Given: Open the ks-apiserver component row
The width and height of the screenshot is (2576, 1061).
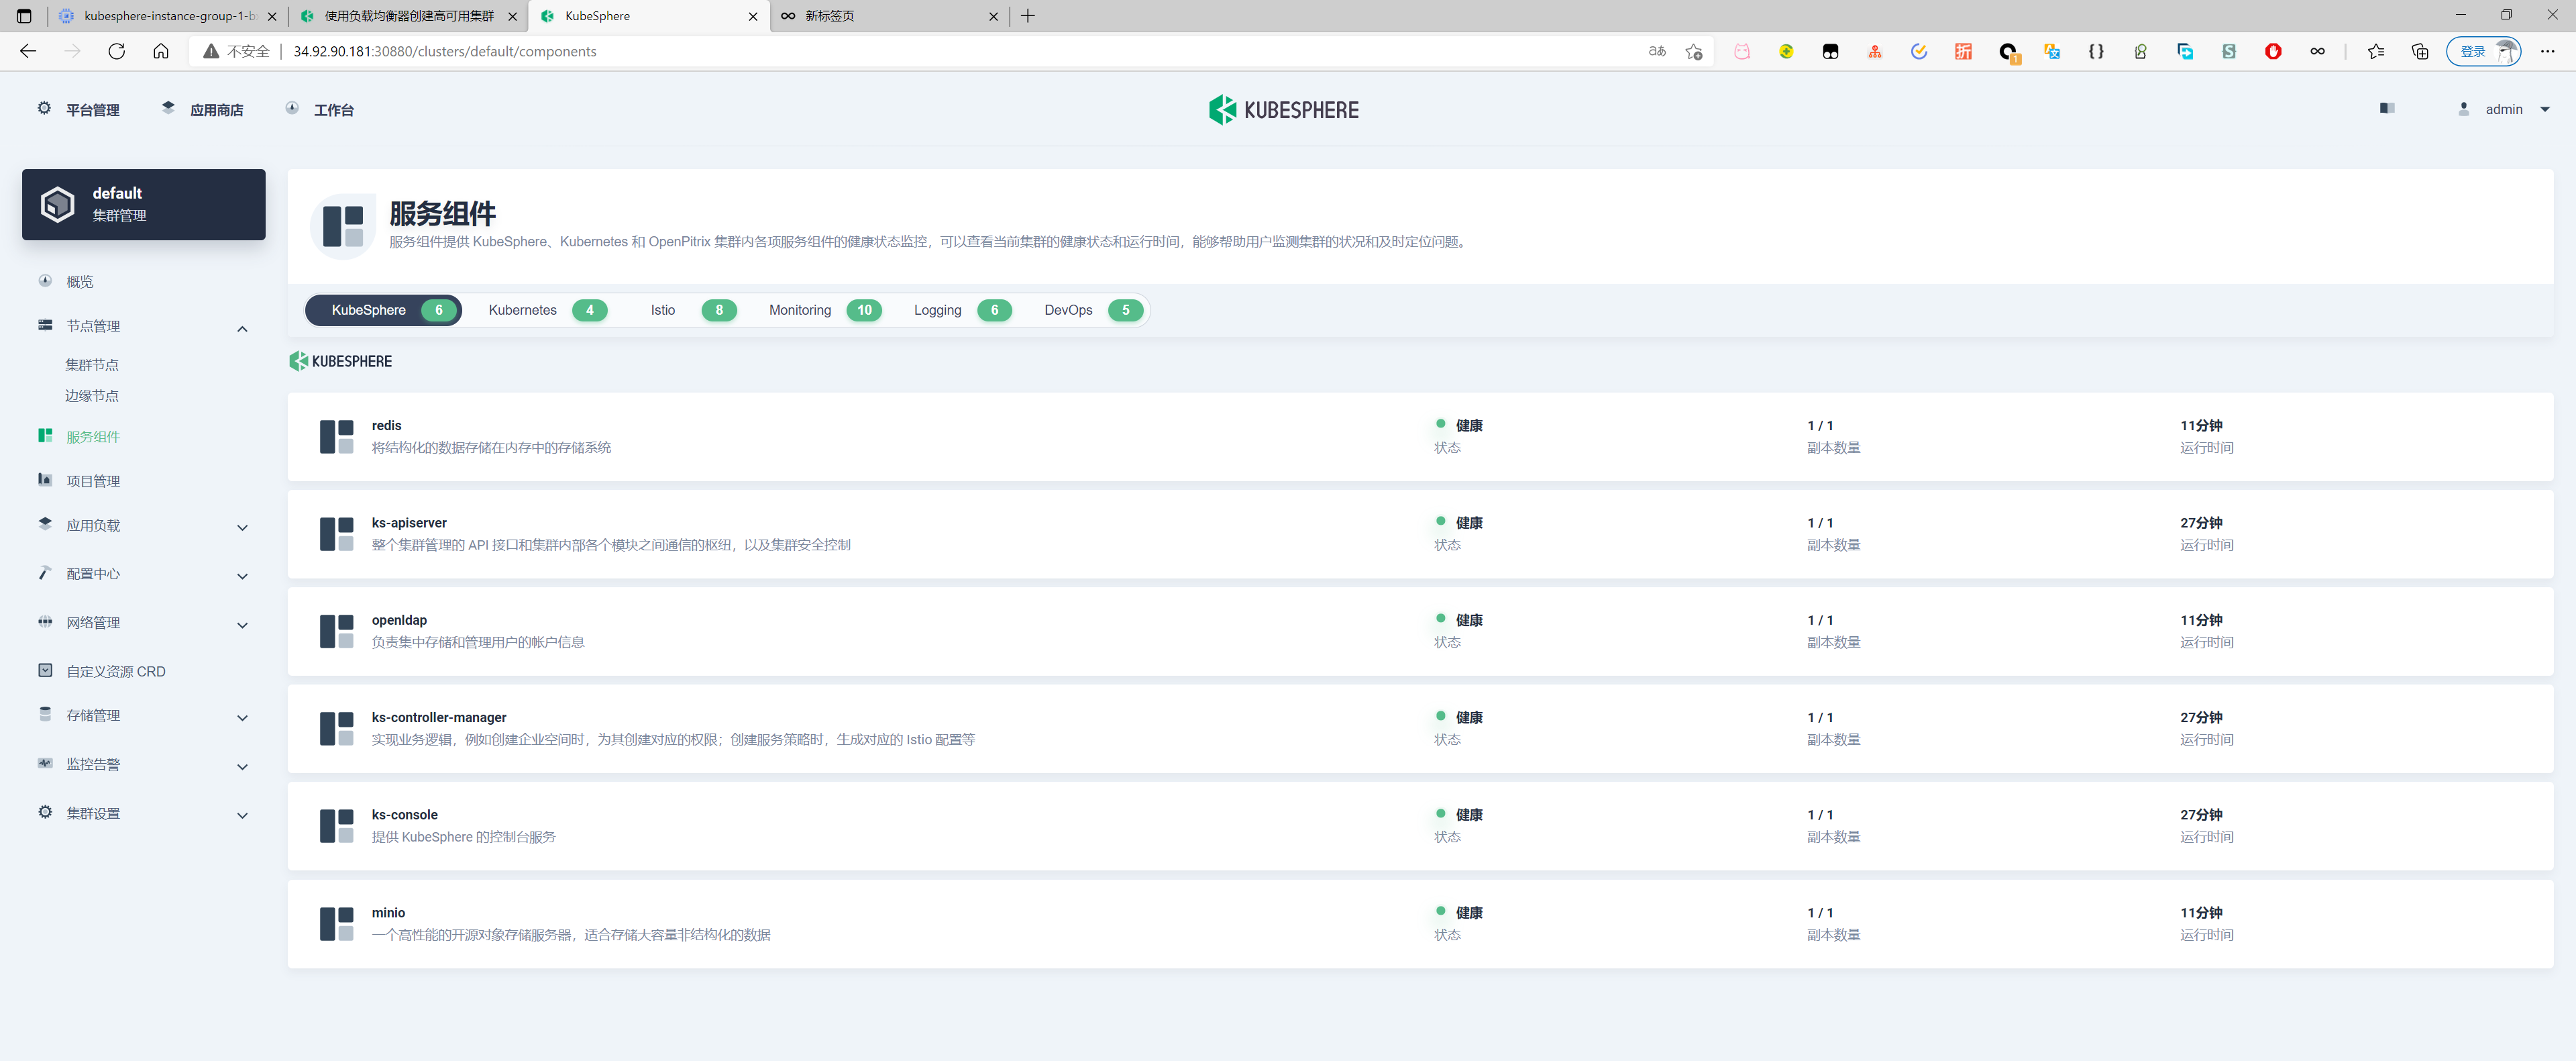Looking at the screenshot, I should tap(409, 523).
